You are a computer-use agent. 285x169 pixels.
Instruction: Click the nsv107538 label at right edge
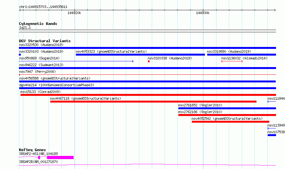coord(276,132)
